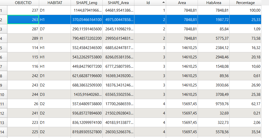Select the HabArea column header
The height and width of the screenshot is (138, 269).
(x=214, y=3)
